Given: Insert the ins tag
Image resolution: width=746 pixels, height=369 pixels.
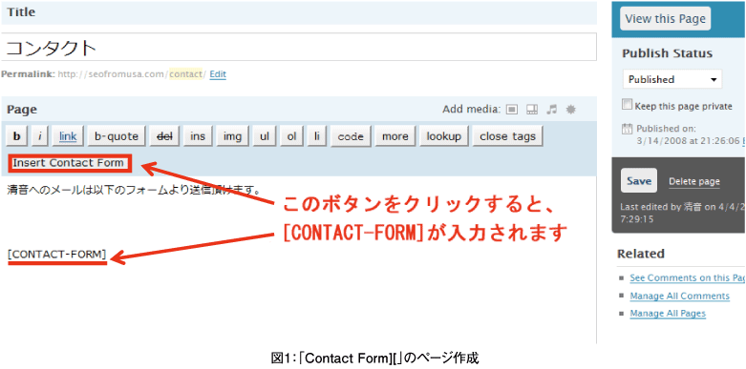Looking at the screenshot, I should tap(198, 136).
